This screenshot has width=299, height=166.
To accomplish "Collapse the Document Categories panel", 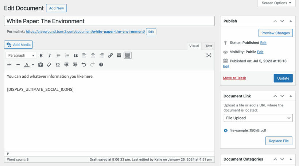I will [x=291, y=159].
